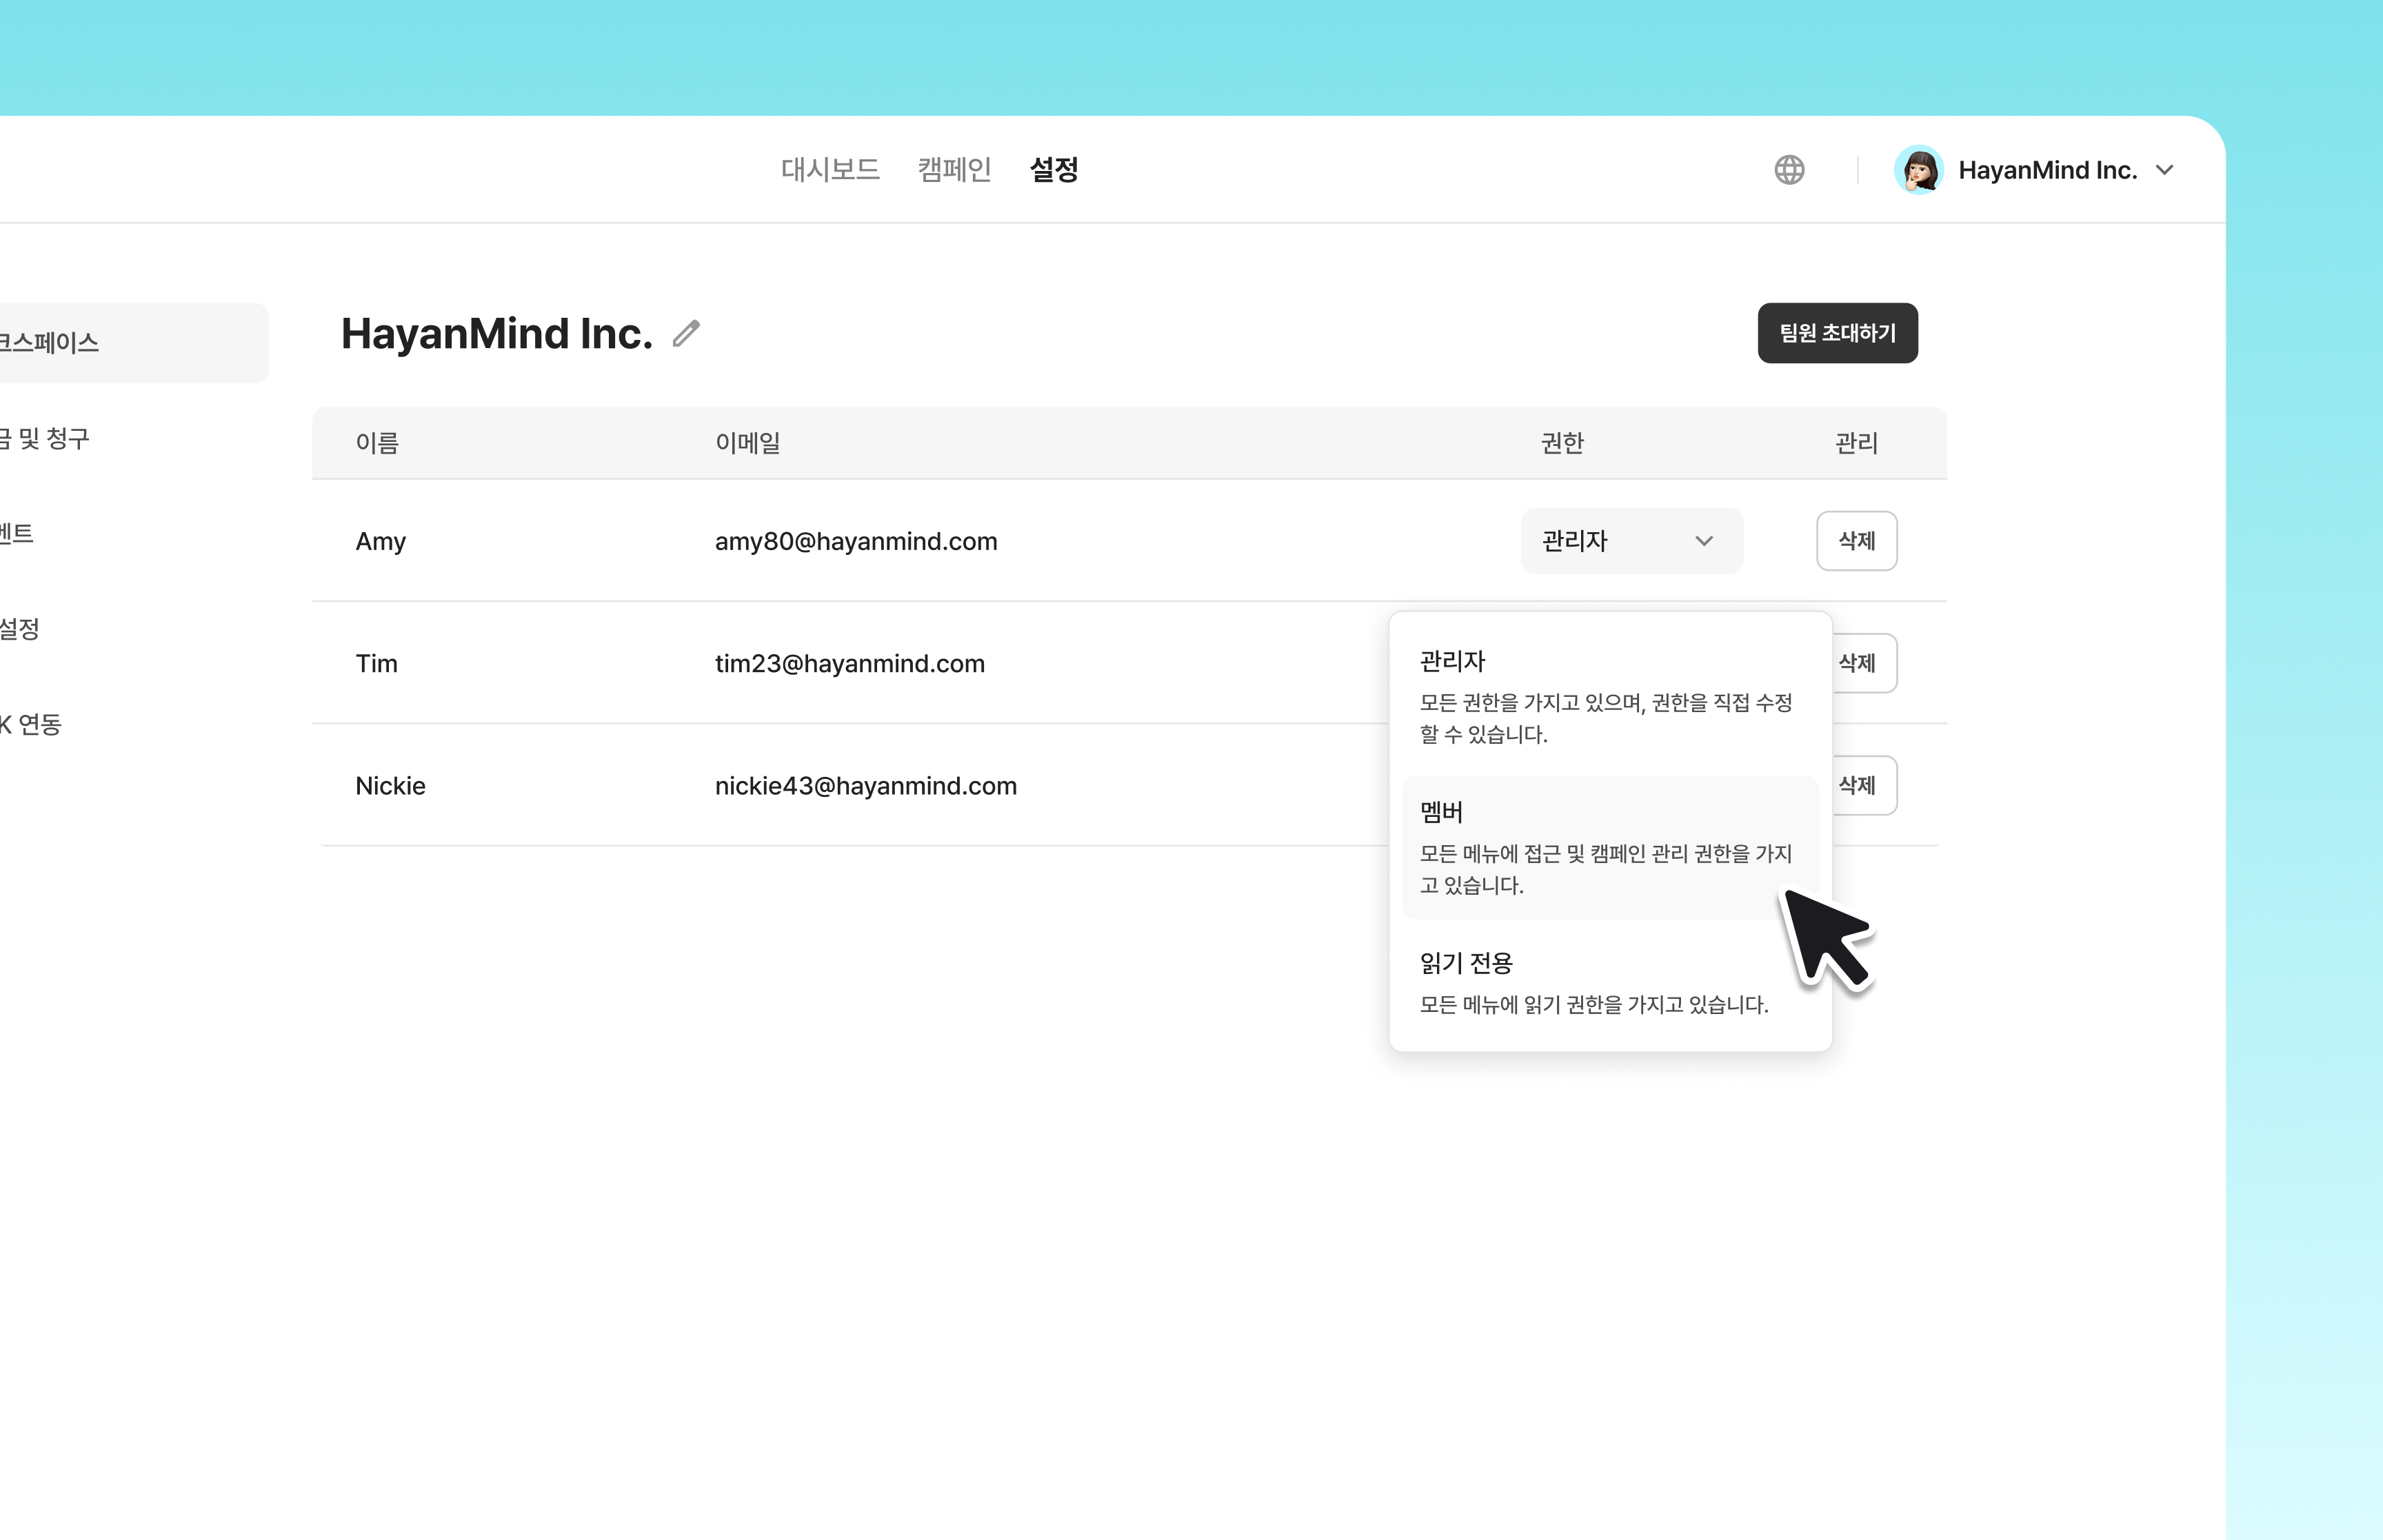The height and width of the screenshot is (1540, 2383).
Task: Click the pencil edit icon beside HayanMind Inc.
Action: point(686,333)
